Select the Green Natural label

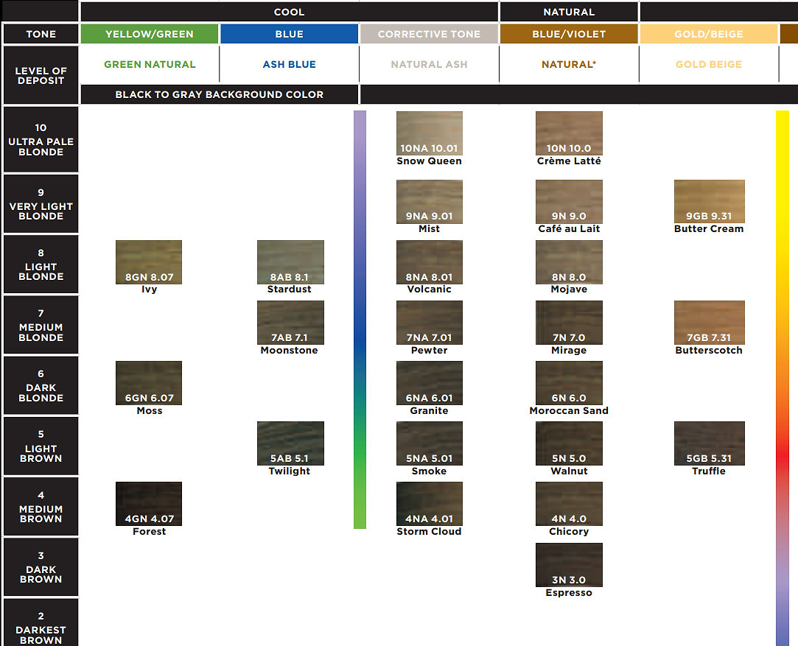pos(150,65)
